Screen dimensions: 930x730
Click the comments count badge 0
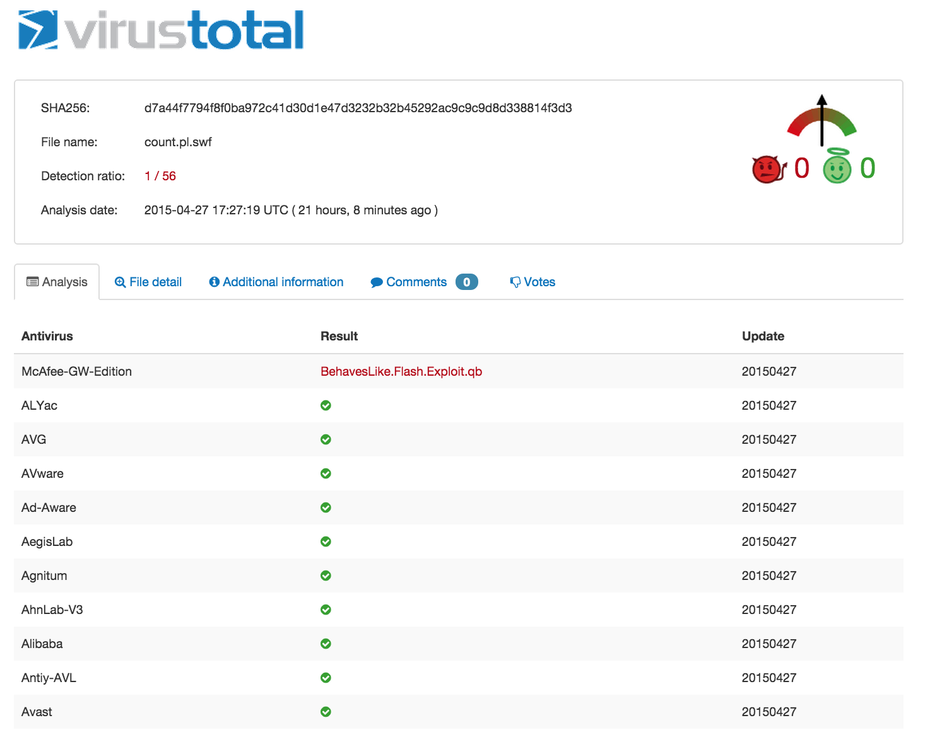[467, 282]
